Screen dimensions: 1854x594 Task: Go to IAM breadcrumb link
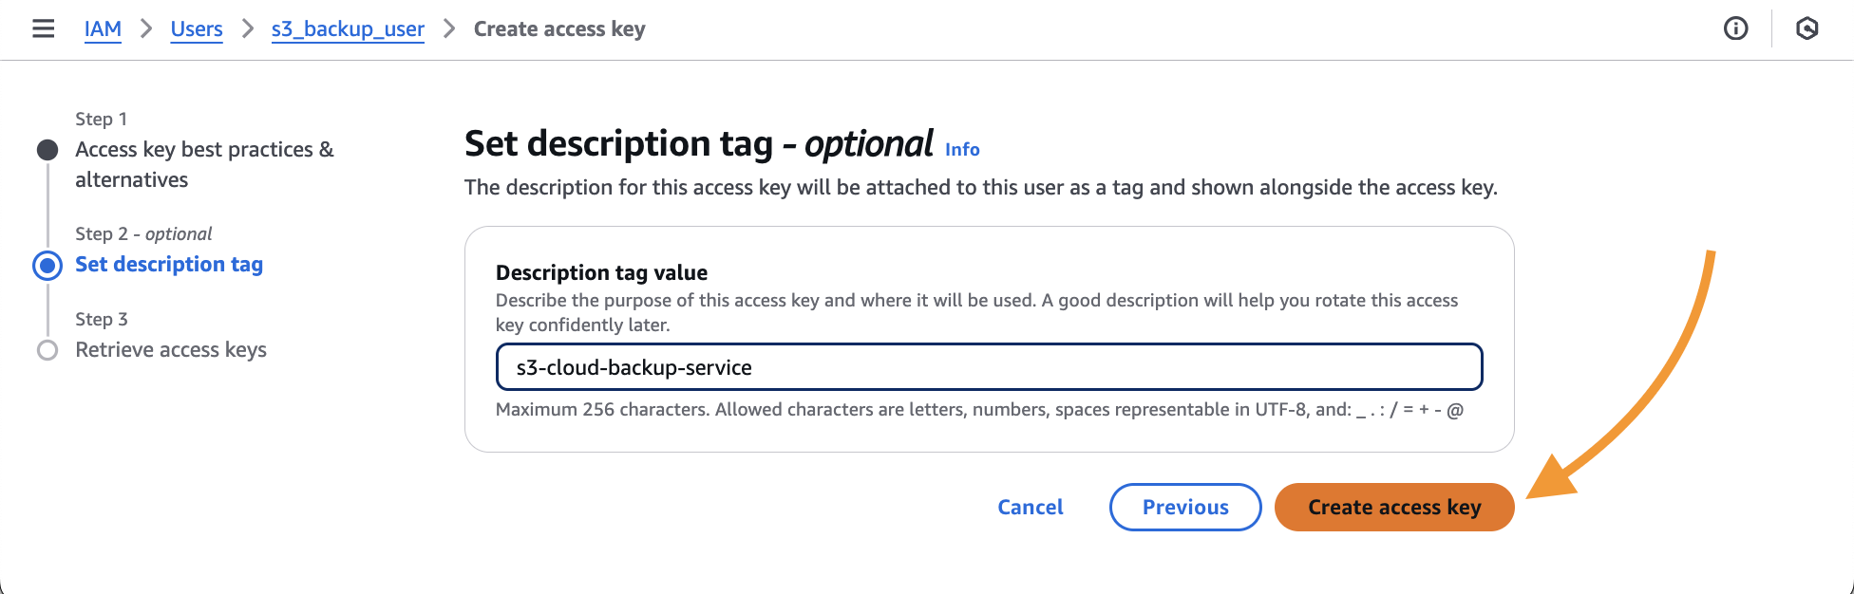103,28
